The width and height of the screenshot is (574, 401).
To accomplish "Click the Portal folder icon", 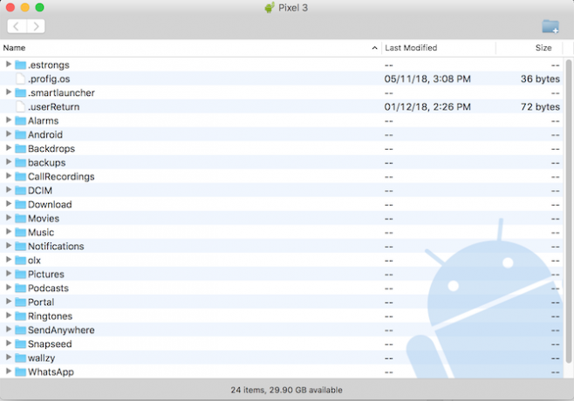I will click(x=21, y=302).
